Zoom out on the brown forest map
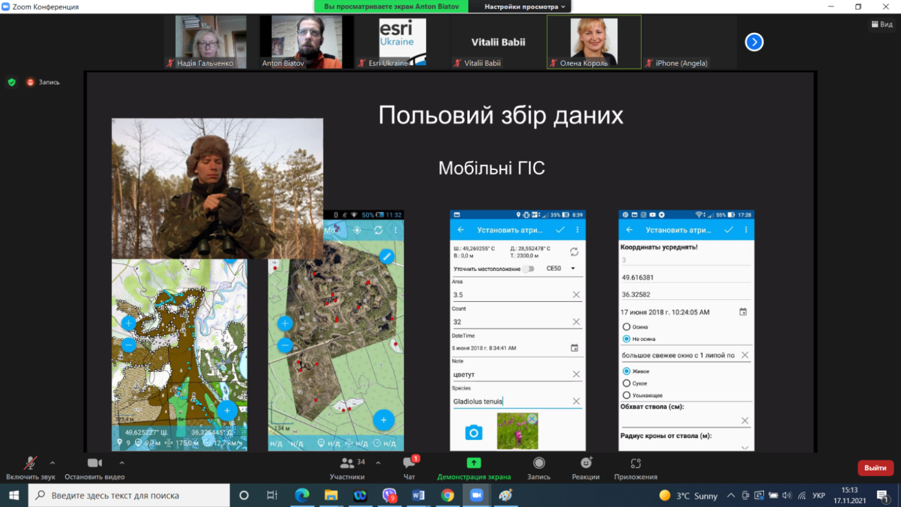 (x=128, y=345)
